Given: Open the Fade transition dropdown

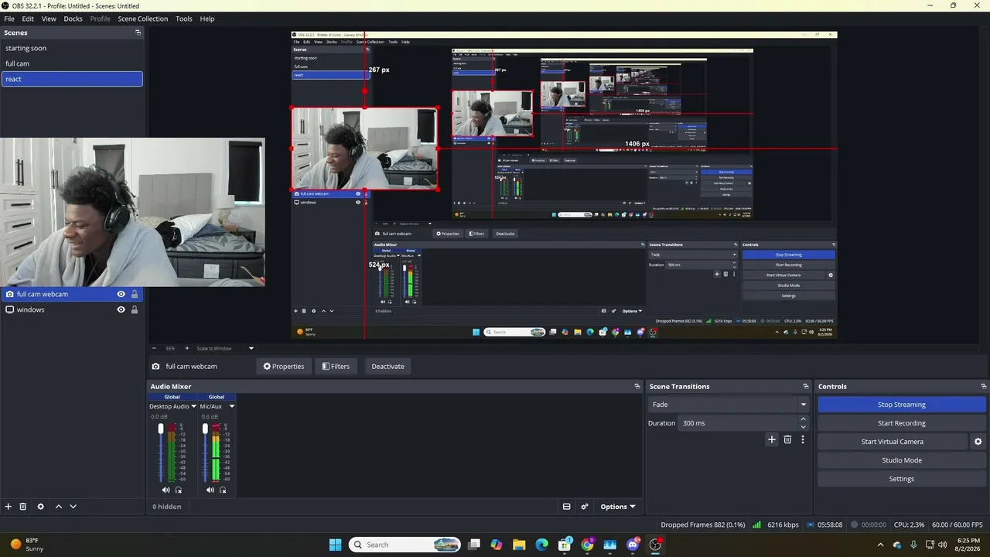Looking at the screenshot, I should (x=729, y=405).
